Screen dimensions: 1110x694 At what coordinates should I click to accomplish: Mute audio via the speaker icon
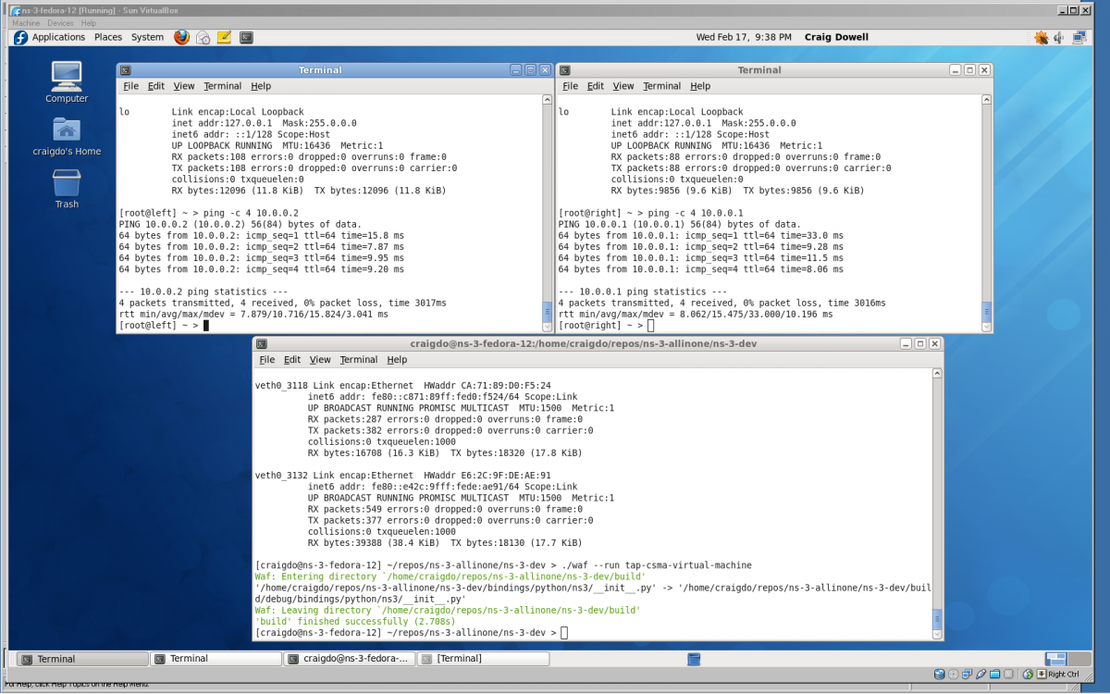(1057, 37)
